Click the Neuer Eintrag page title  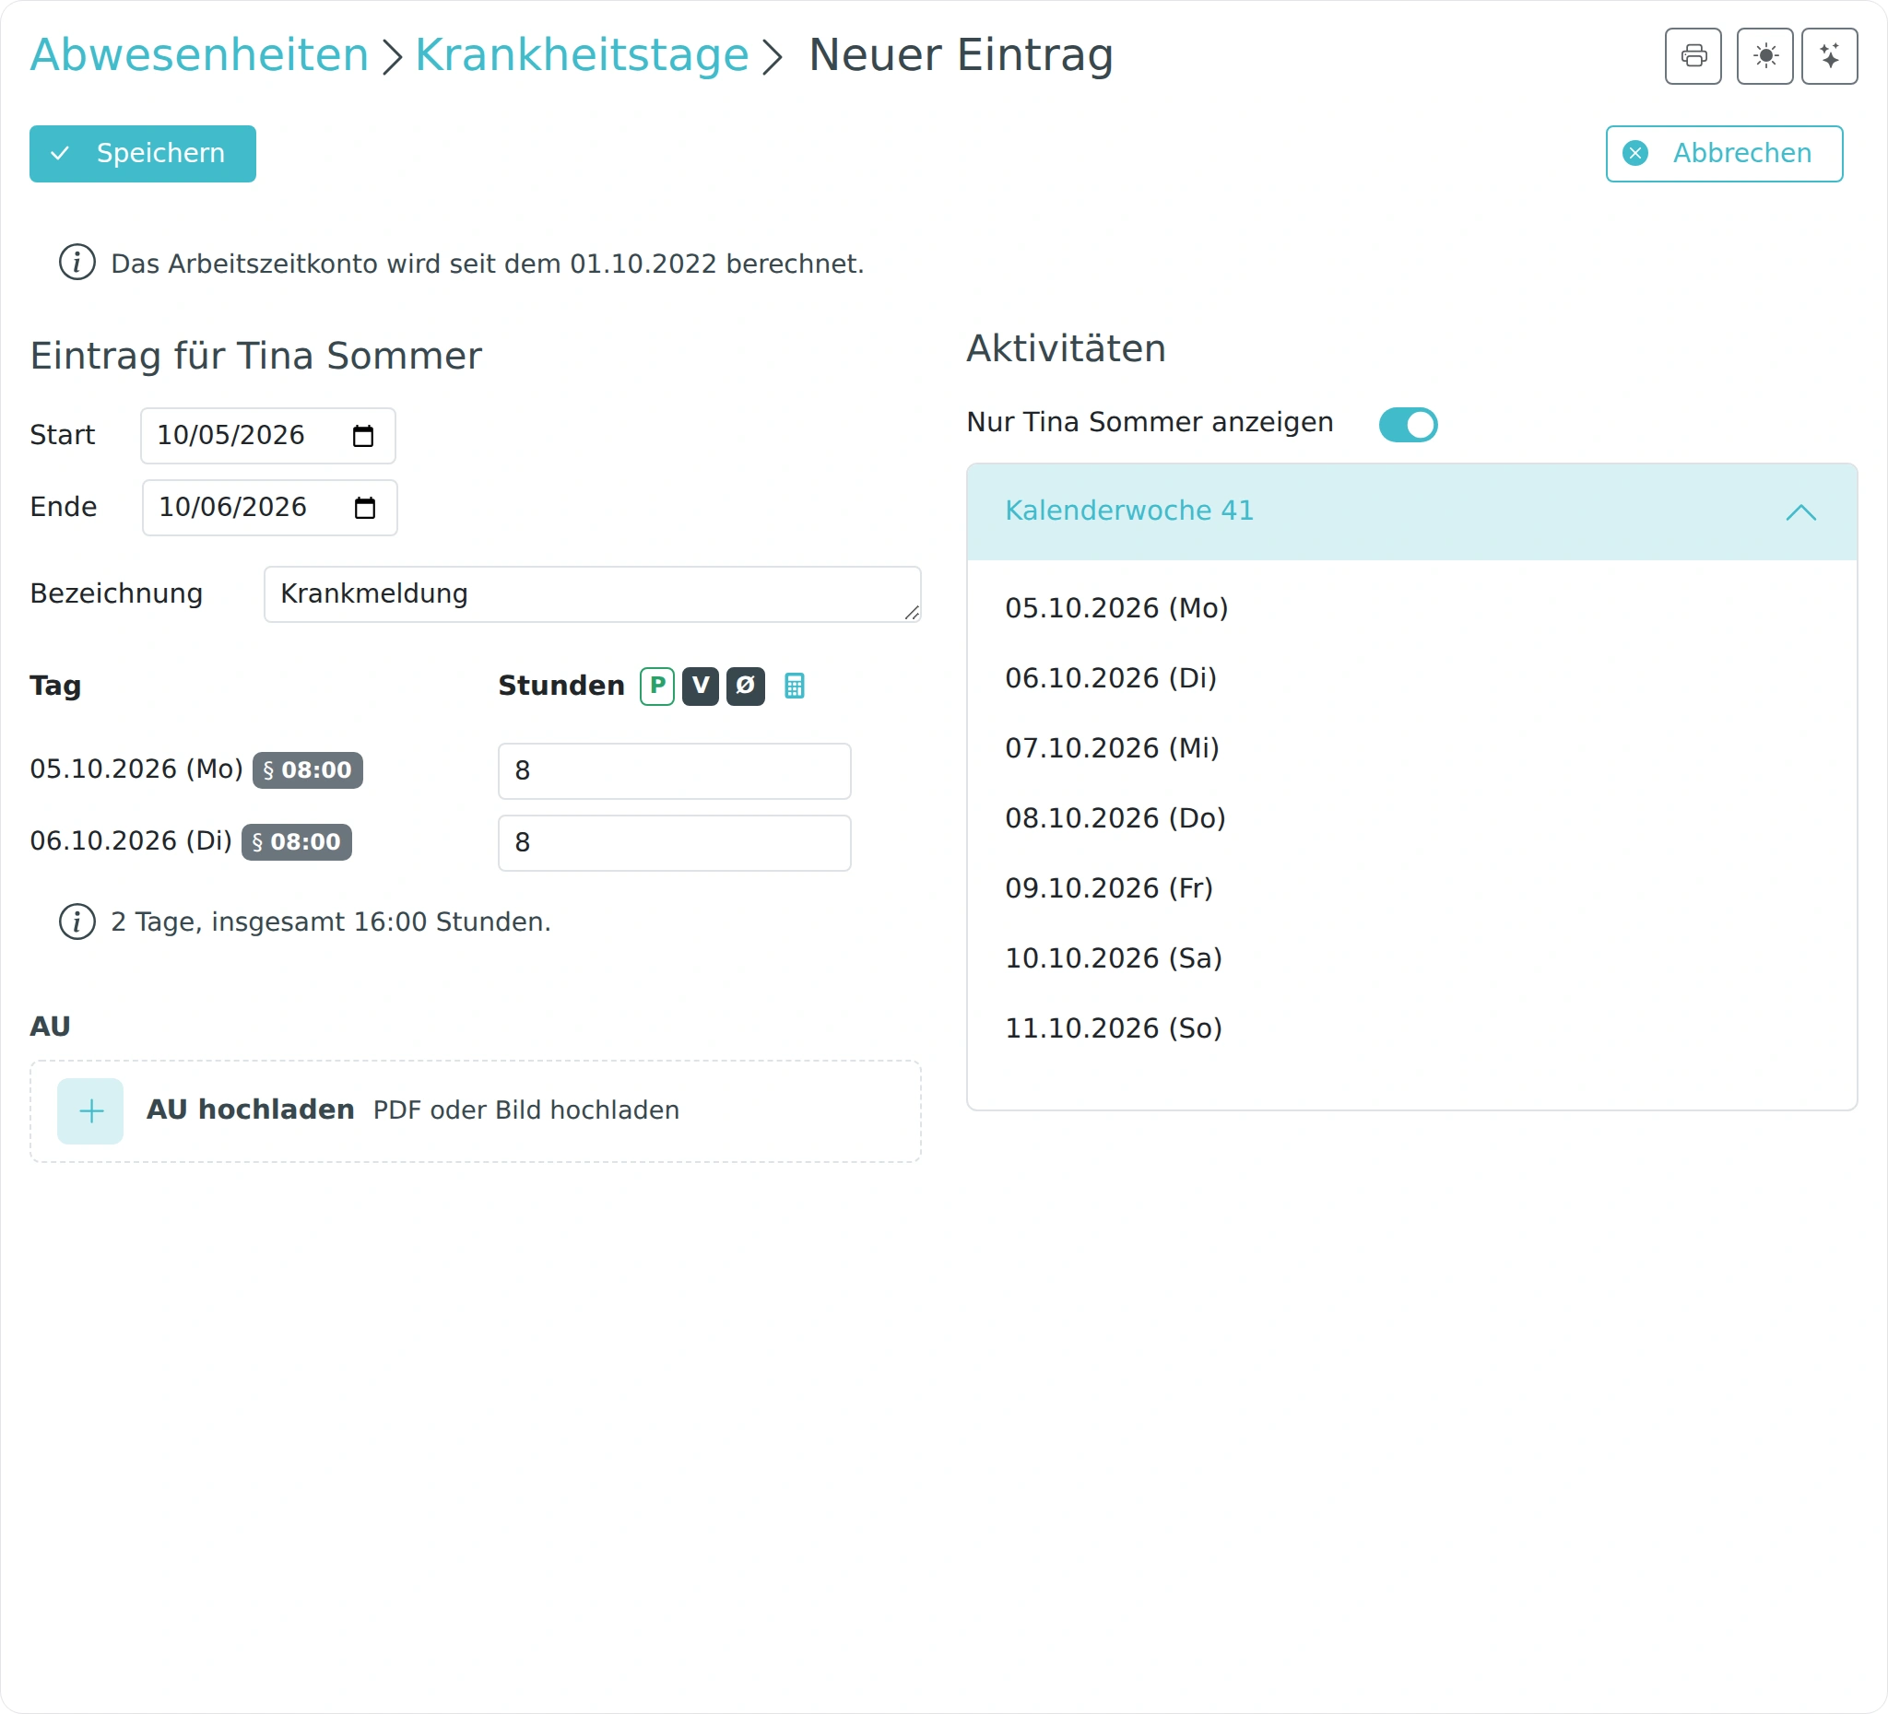(x=960, y=54)
